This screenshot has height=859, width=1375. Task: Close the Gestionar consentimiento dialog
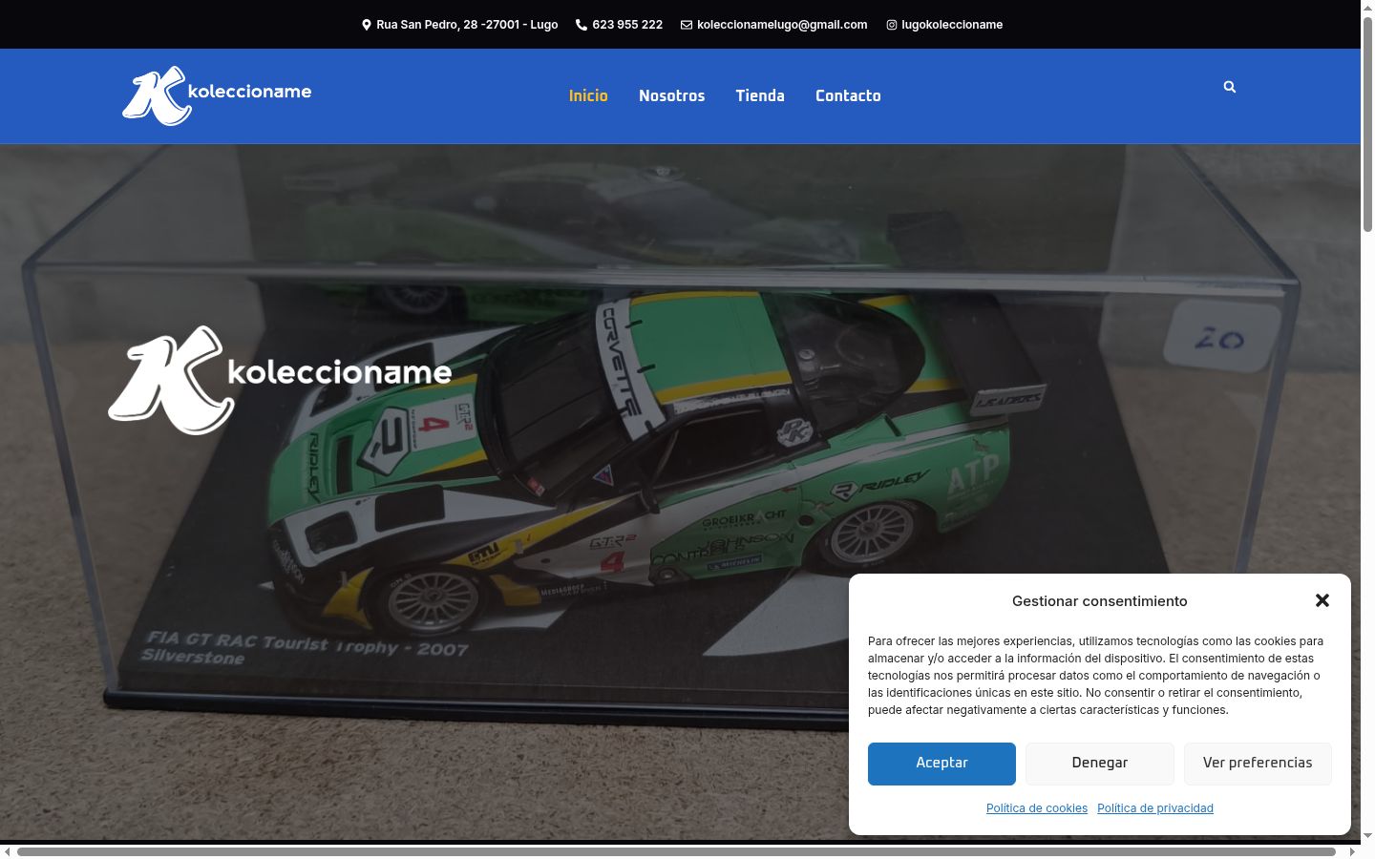pyautogui.click(x=1322, y=600)
